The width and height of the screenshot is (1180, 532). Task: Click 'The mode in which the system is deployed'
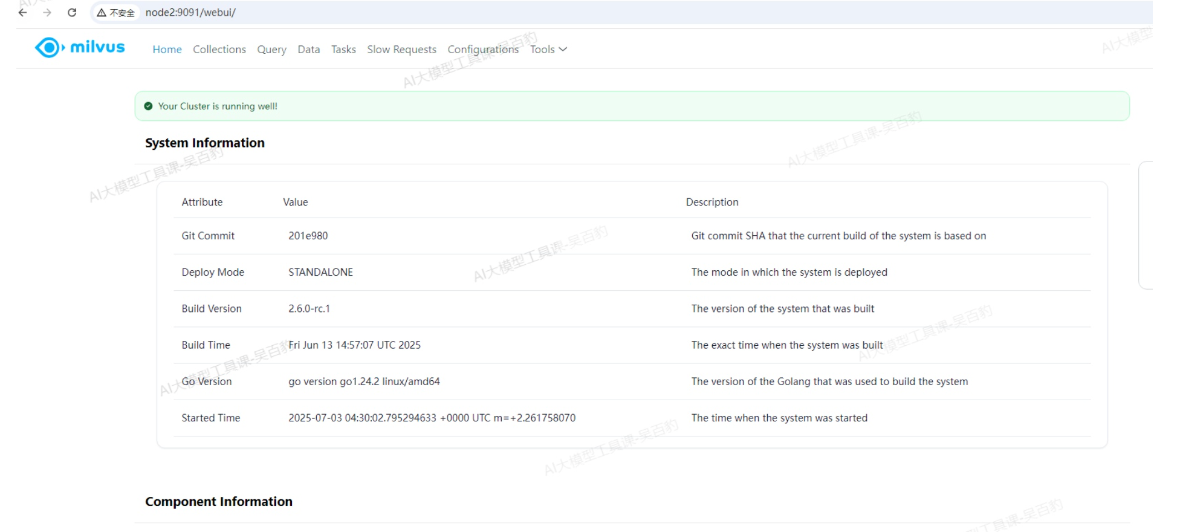[x=789, y=272]
